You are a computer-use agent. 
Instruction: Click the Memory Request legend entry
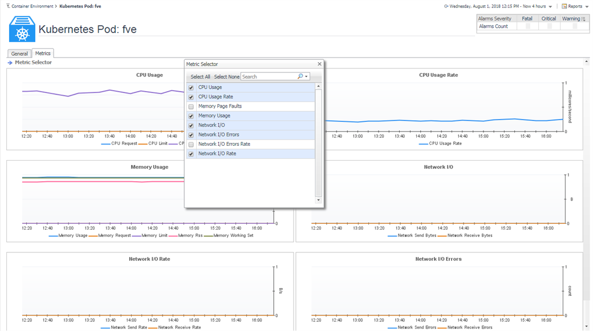109,235
